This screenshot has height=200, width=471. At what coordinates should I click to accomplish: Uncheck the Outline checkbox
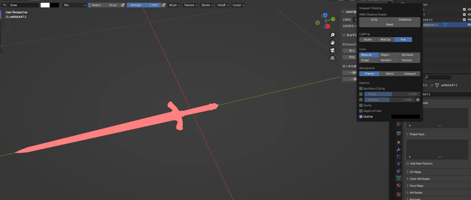[361, 117]
